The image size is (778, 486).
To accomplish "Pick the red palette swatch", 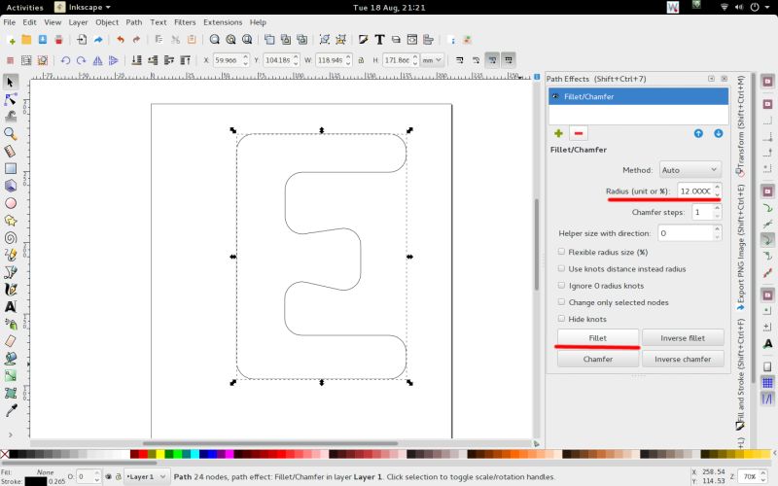I will coord(143,454).
